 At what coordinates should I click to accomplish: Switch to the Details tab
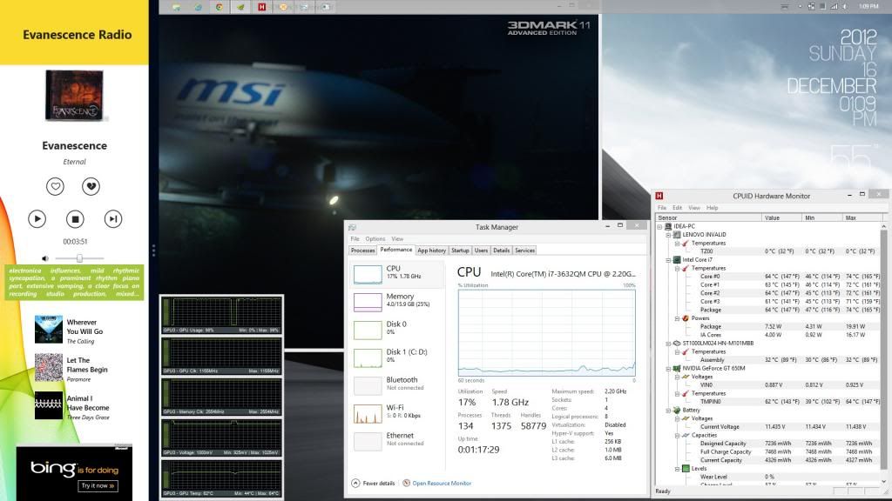501,250
